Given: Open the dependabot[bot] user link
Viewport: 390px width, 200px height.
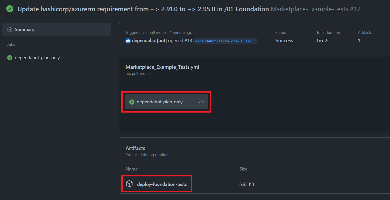Looking at the screenshot, I should click(149, 41).
